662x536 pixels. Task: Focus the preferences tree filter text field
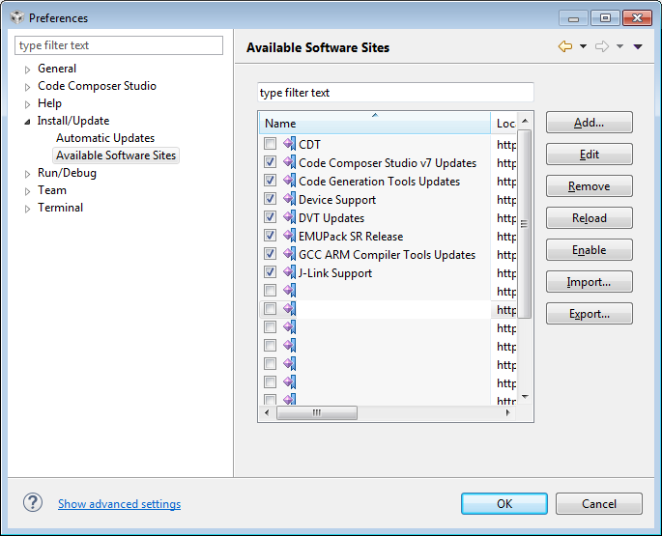tap(119, 45)
